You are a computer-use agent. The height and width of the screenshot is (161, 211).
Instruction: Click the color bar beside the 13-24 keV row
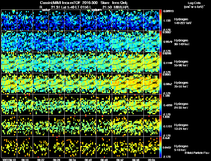160,126
